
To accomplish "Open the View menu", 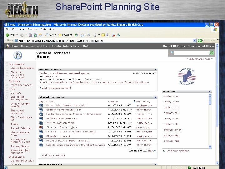I will (x=22, y=29).
